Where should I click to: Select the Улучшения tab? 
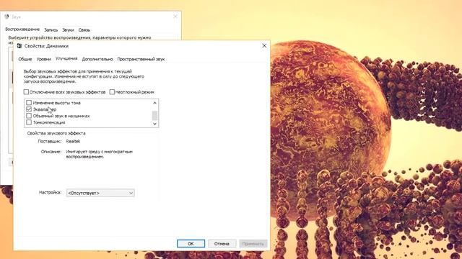[66, 58]
